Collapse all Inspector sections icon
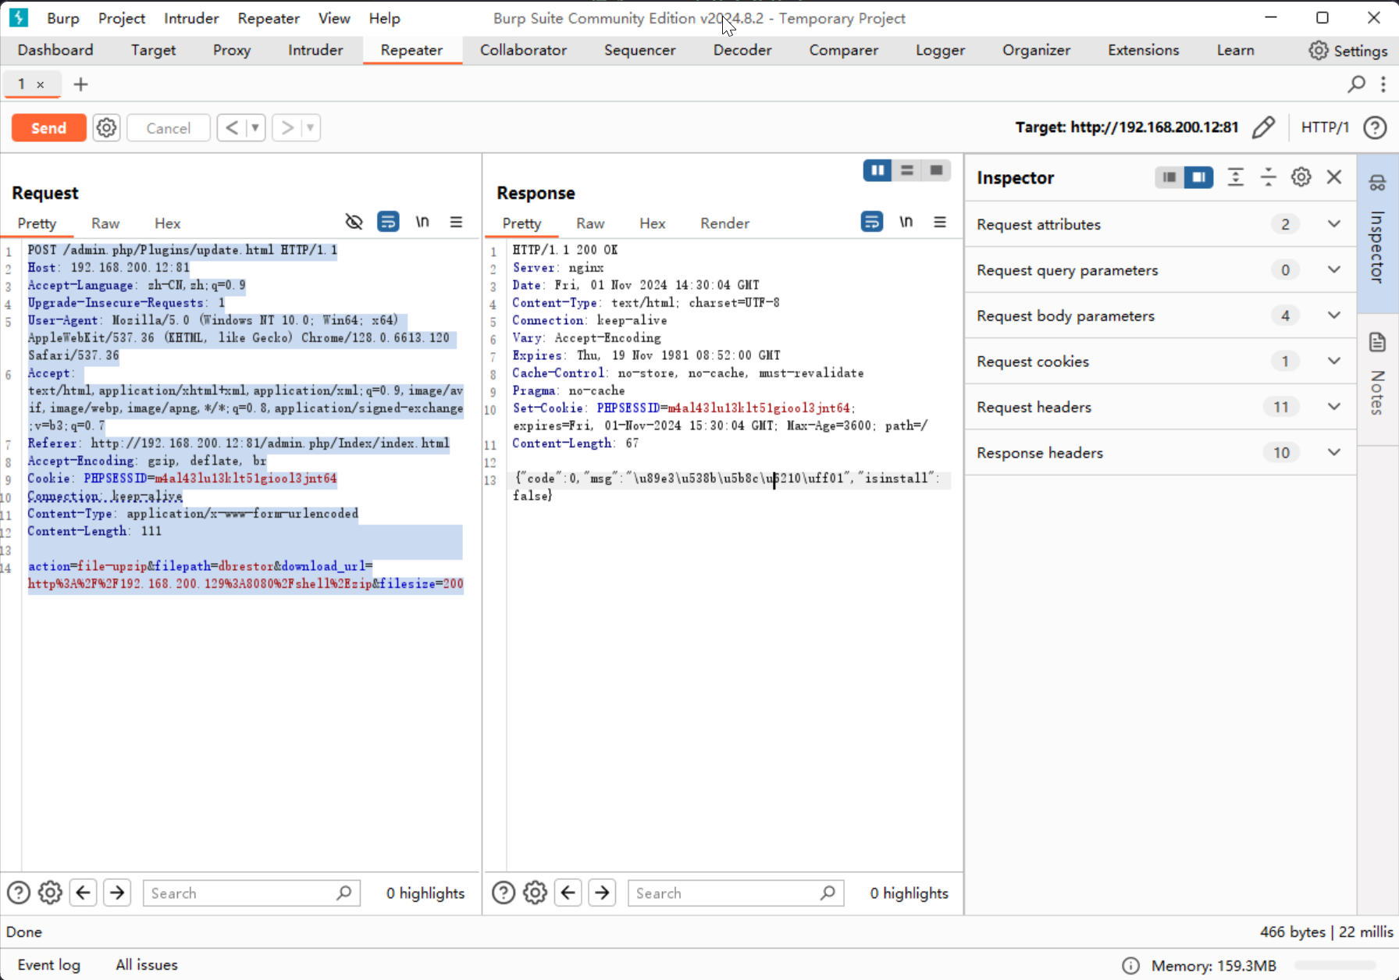Image resolution: width=1399 pixels, height=980 pixels. [1268, 177]
